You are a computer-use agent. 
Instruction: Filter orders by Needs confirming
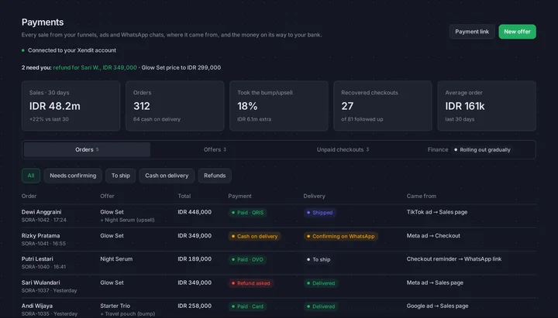(x=73, y=176)
